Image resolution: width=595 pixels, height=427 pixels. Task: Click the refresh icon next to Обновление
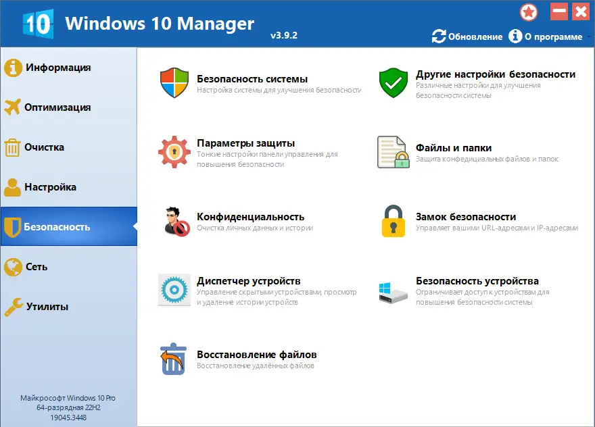point(439,36)
